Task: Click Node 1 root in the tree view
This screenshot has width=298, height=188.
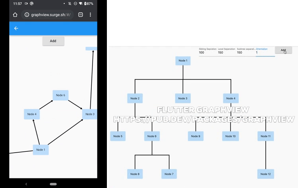Action: click(x=183, y=61)
